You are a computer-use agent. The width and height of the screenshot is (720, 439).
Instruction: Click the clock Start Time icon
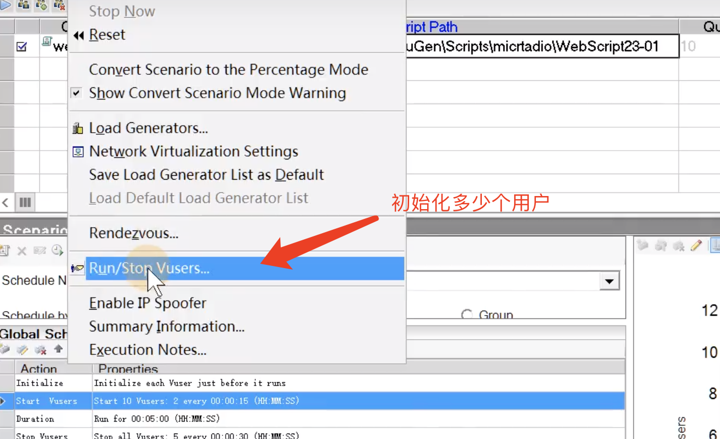[x=57, y=251]
